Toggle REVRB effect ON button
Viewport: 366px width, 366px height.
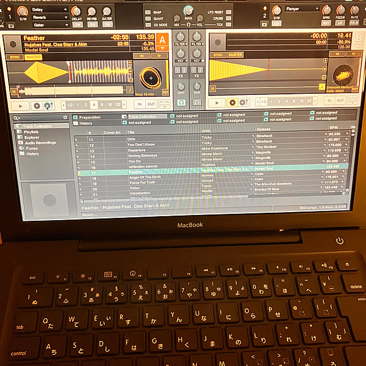point(93,25)
